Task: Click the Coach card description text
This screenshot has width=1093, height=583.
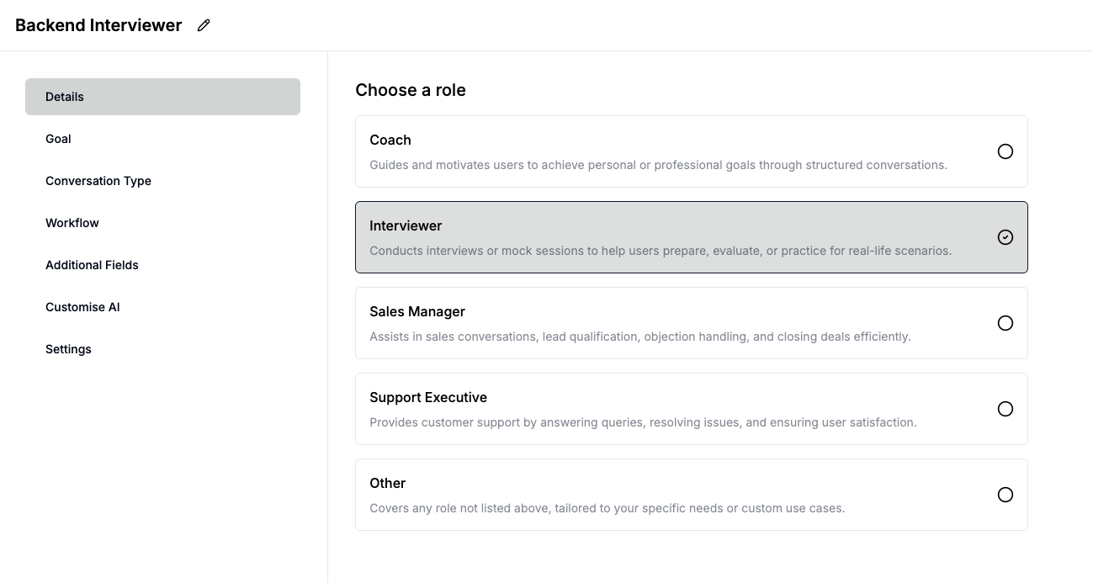Action: click(659, 165)
